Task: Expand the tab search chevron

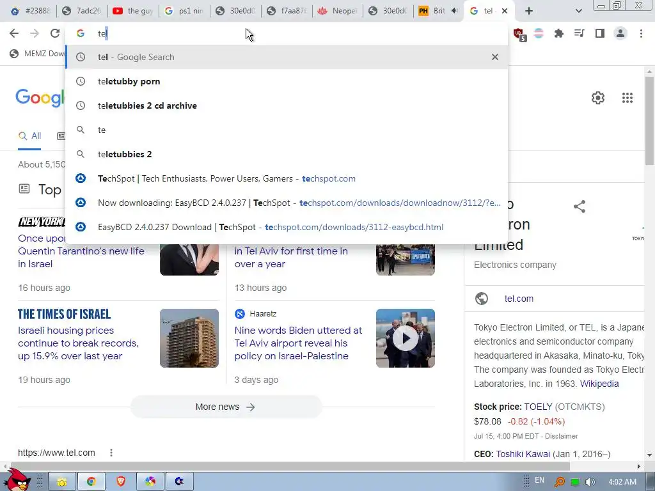Action: [578, 11]
